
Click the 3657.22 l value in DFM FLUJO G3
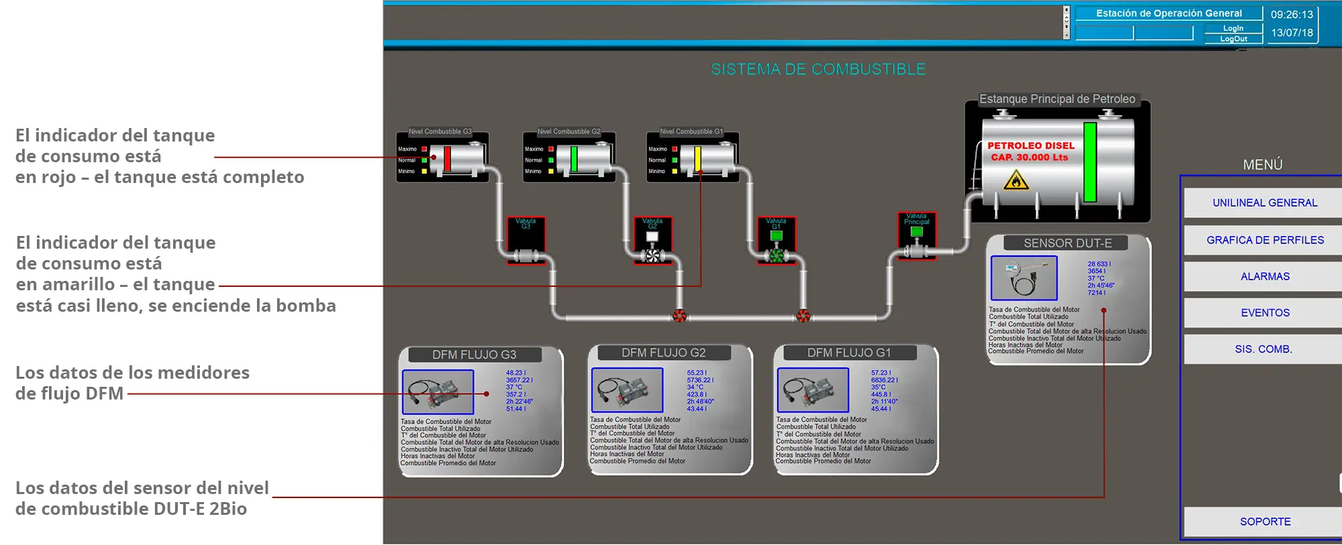click(x=519, y=380)
